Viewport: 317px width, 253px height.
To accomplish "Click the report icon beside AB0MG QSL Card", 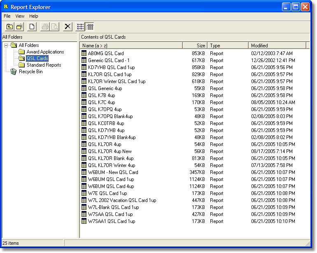I will tap(84, 53).
